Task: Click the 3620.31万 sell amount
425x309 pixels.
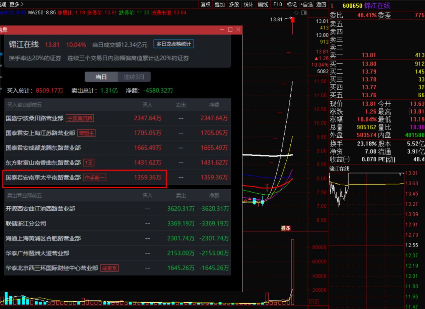Action: [181, 209]
